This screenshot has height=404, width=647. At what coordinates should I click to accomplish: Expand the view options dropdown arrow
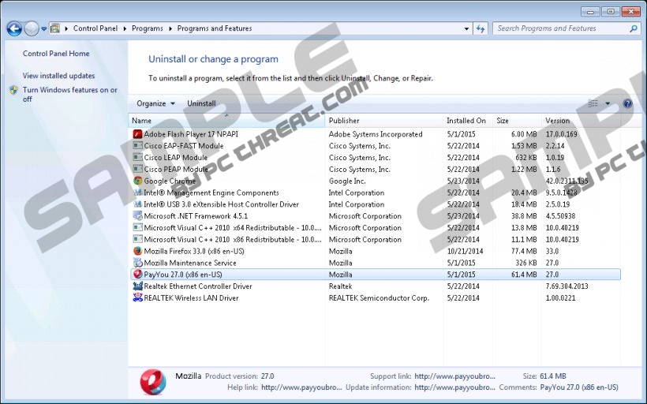tap(608, 103)
